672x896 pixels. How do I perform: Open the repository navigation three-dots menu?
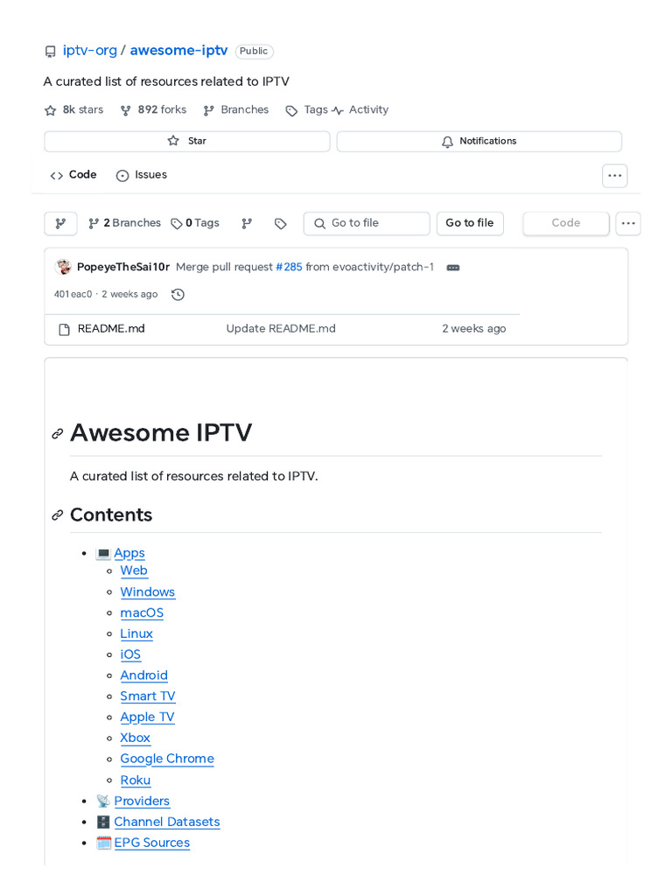[615, 175]
